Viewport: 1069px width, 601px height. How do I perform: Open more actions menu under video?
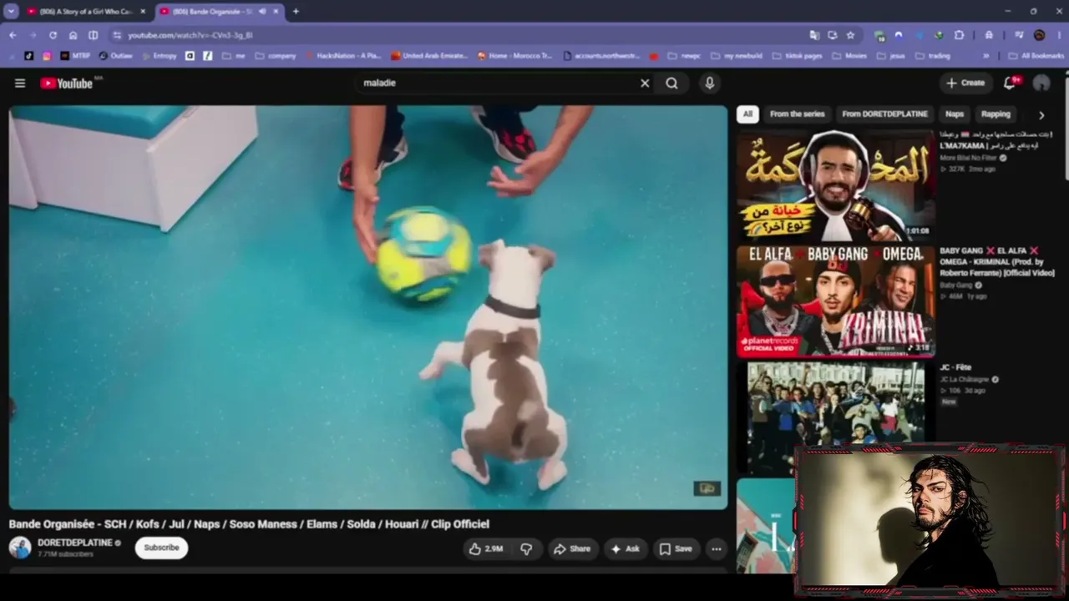coord(716,548)
